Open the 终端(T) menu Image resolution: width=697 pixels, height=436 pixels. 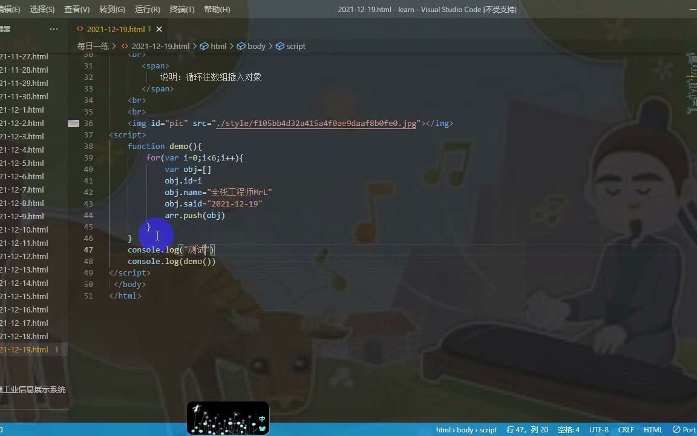[183, 9]
